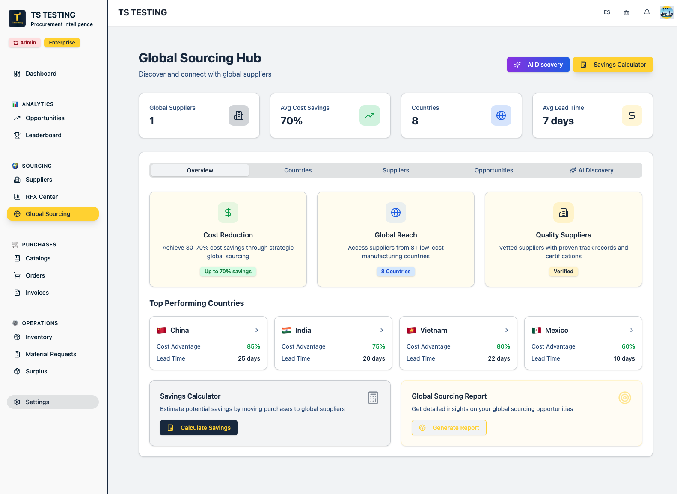The image size is (677, 494).
Task: Click the Global Reach globe icon
Action: [396, 213]
